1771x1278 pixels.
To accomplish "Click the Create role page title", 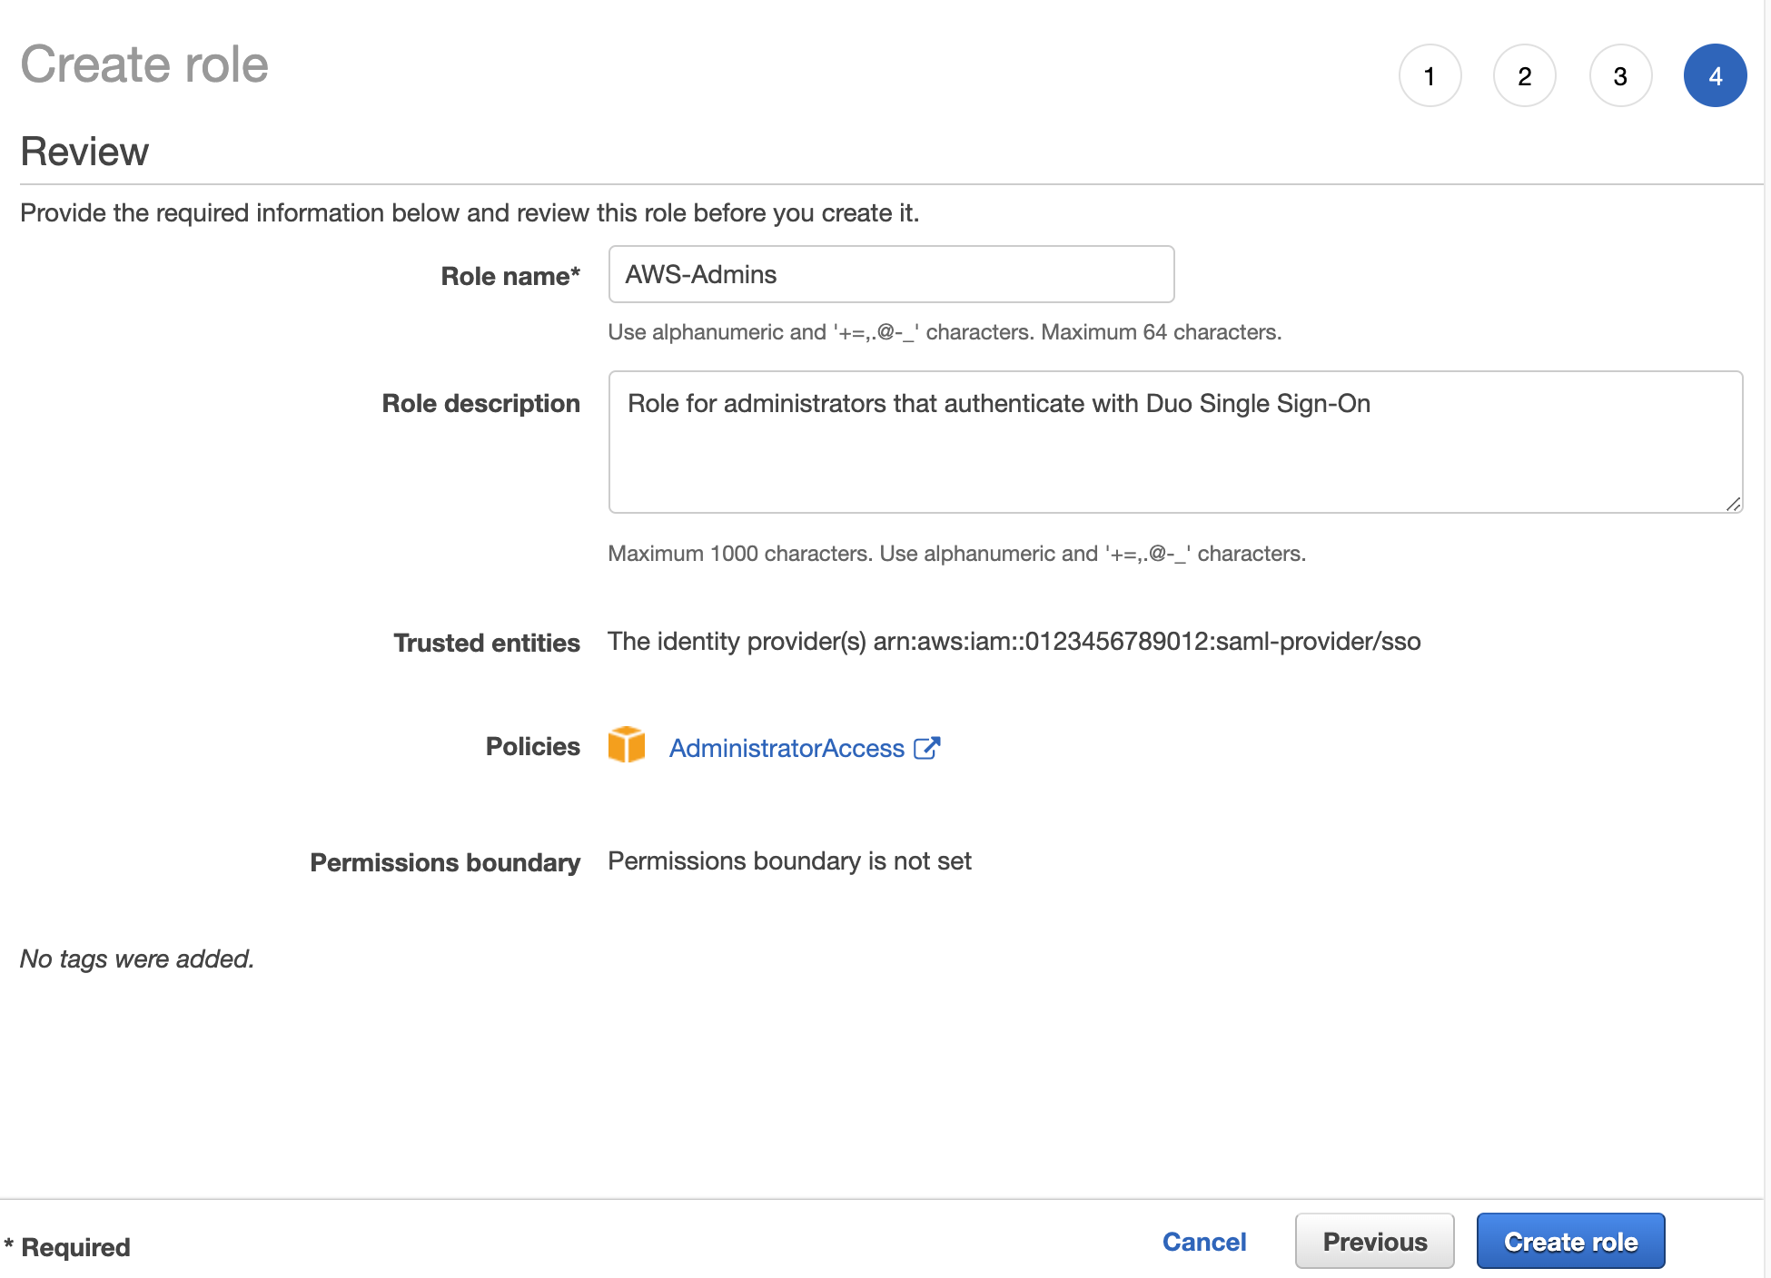I will point(144,64).
